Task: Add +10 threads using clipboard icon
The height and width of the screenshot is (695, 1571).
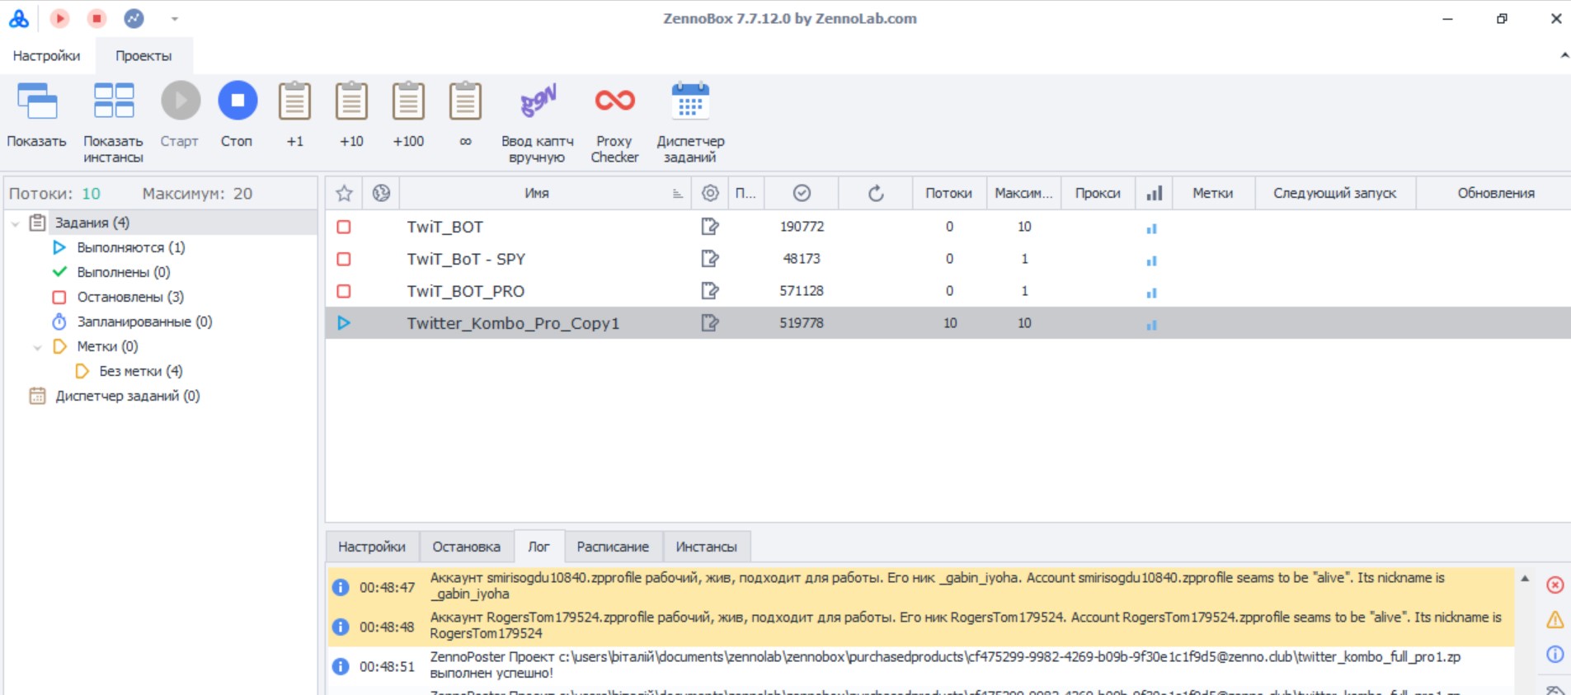Action: click(x=351, y=101)
